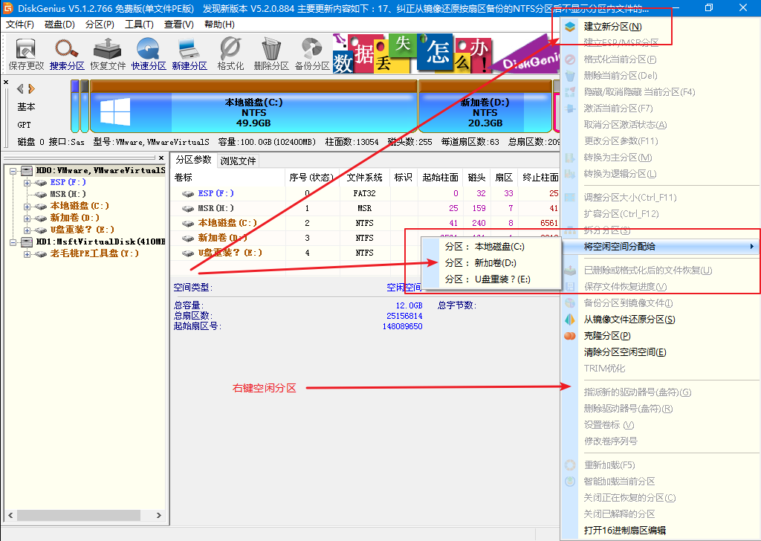Click the tree panel horizontal scrollbar thumb

79,515
